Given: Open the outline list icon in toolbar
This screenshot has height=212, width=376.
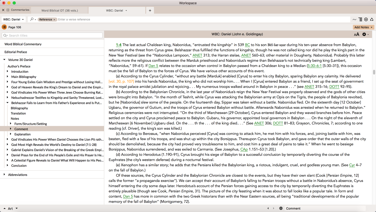Looking at the screenshot, I should [x=360, y=19].
